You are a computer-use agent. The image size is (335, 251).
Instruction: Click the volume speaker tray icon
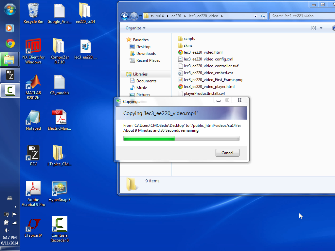pos(7,230)
